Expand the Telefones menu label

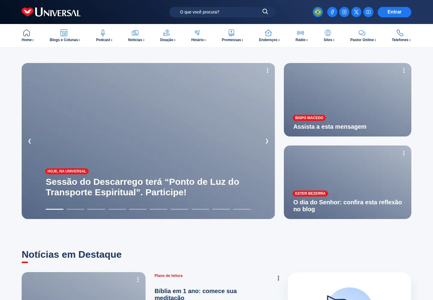(x=401, y=40)
